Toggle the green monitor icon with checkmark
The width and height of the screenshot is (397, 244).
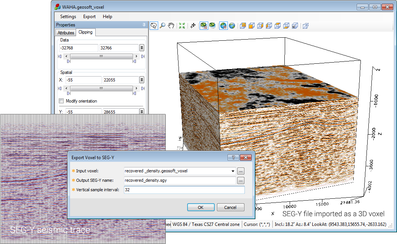[204, 26]
